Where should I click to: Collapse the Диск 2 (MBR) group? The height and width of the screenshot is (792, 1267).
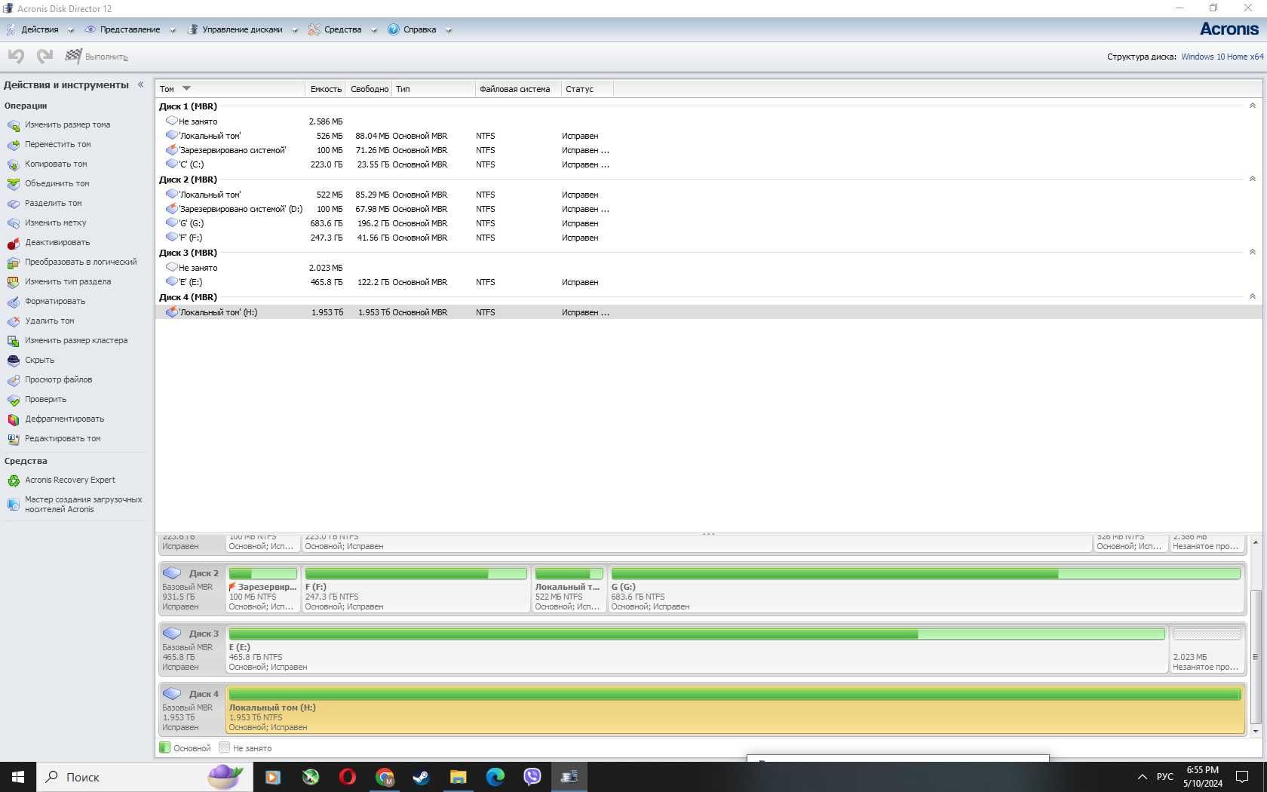(1252, 179)
